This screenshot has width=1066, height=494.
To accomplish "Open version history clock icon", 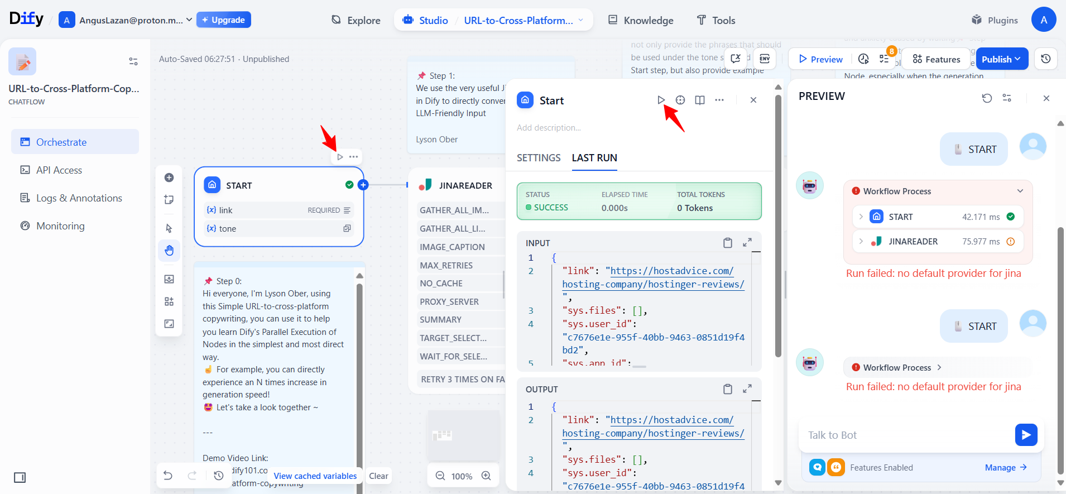I will tap(1046, 59).
